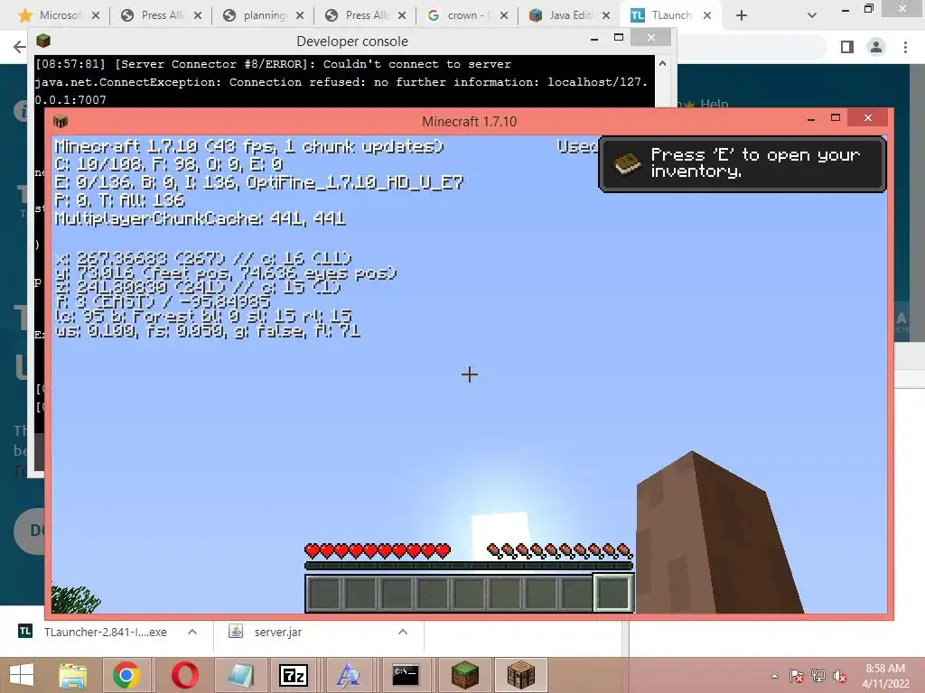
Task: Open the Windows Start menu
Action: (22, 675)
